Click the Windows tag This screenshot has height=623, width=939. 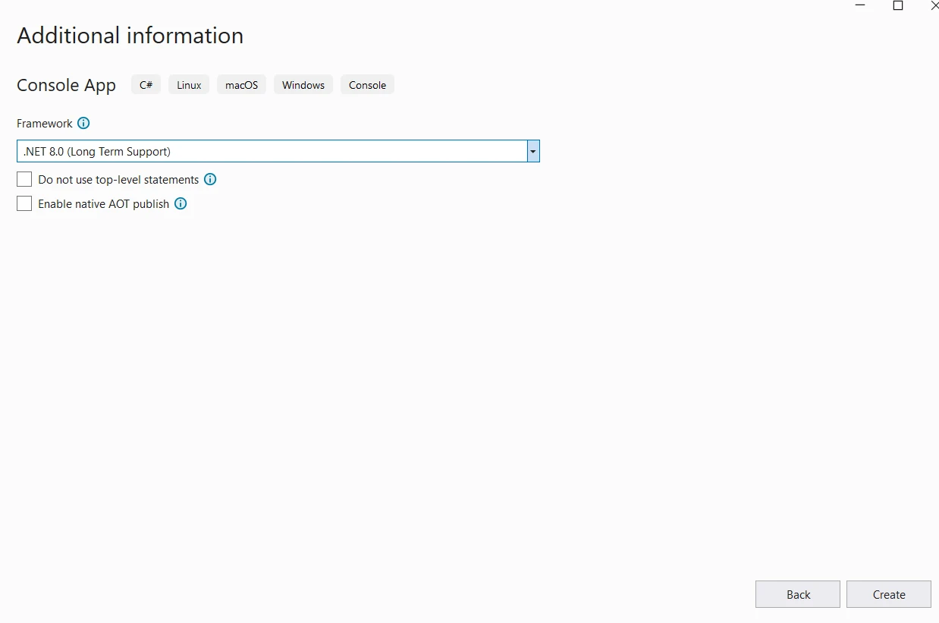[x=303, y=85]
